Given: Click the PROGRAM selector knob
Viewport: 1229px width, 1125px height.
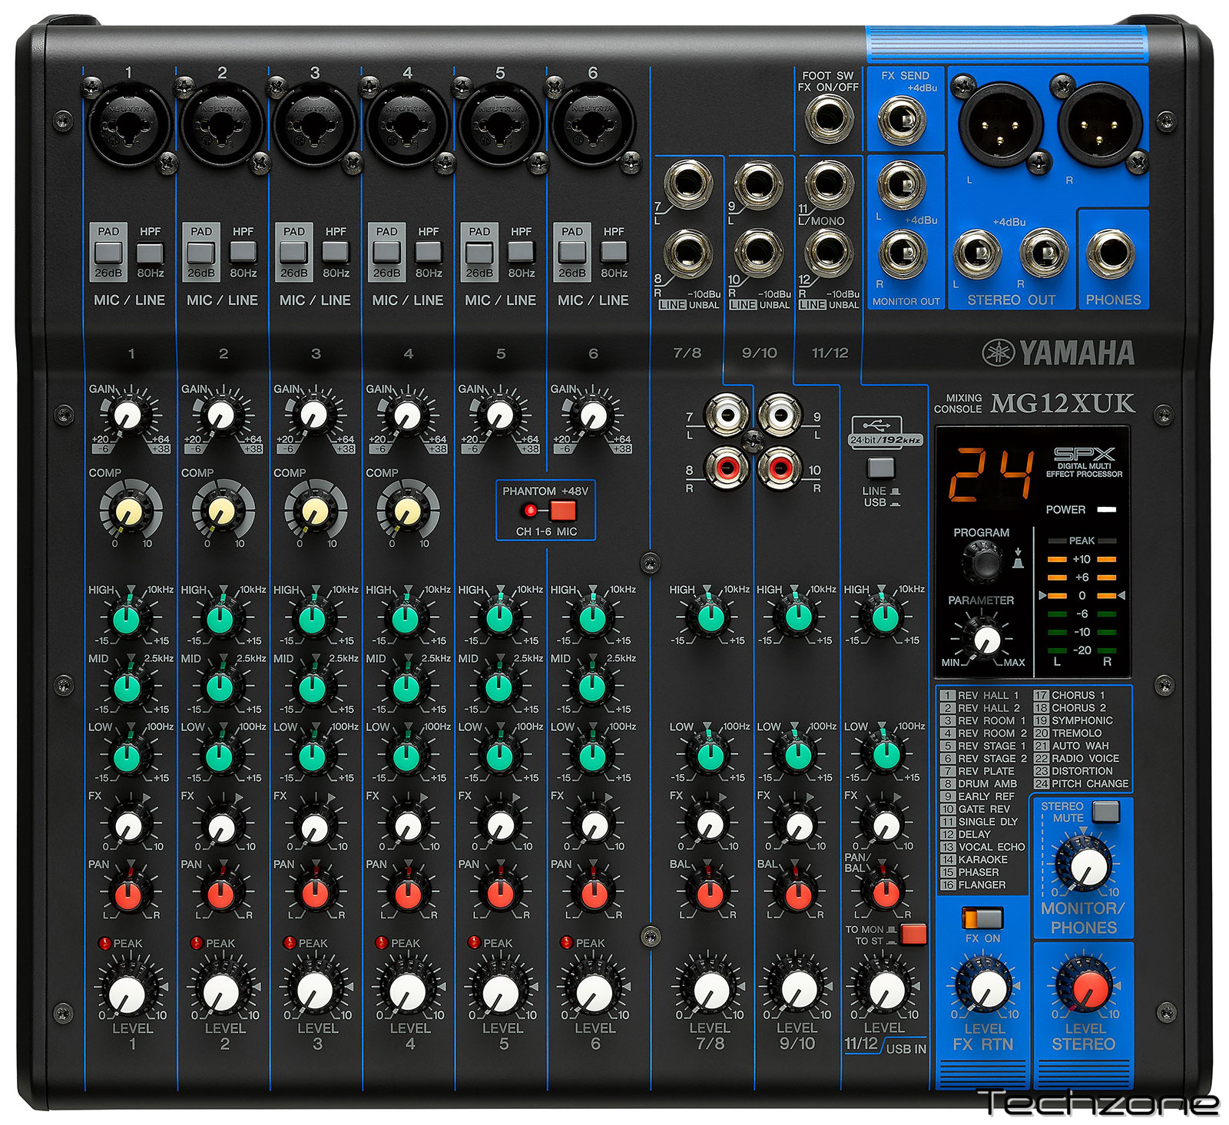Looking at the screenshot, I should click(x=981, y=561).
